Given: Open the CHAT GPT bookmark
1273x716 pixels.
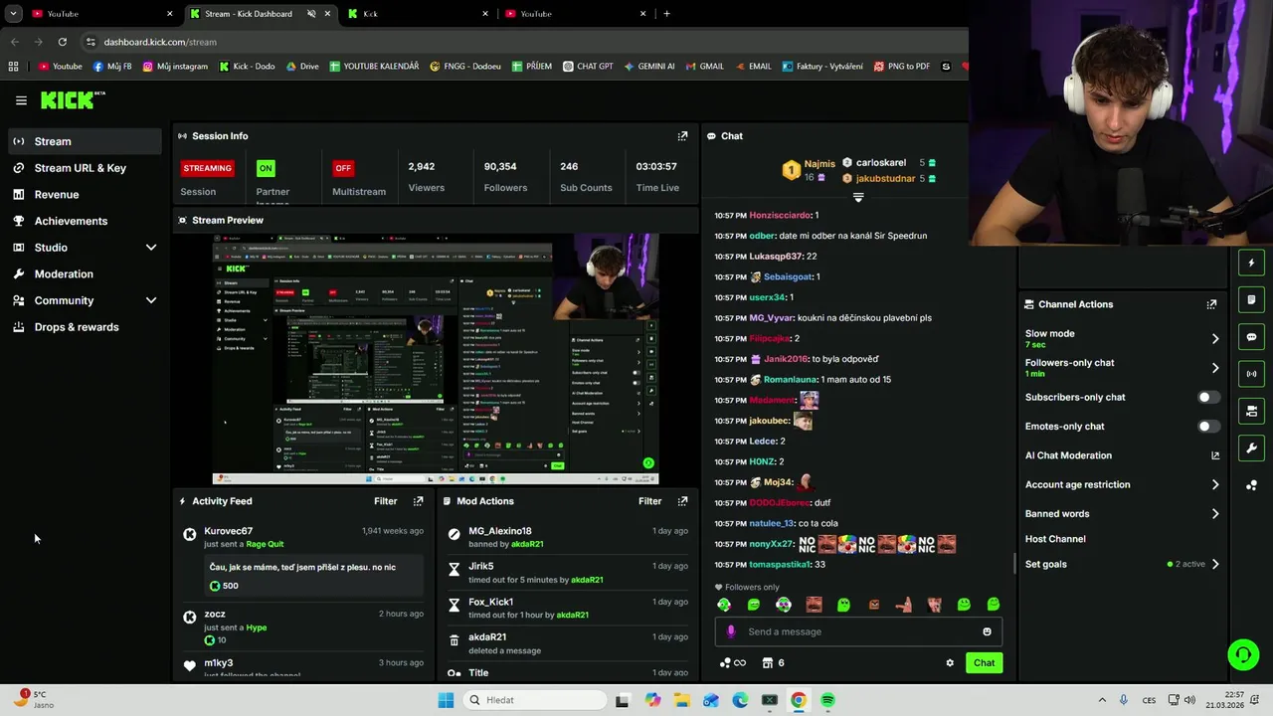Looking at the screenshot, I should point(588,67).
